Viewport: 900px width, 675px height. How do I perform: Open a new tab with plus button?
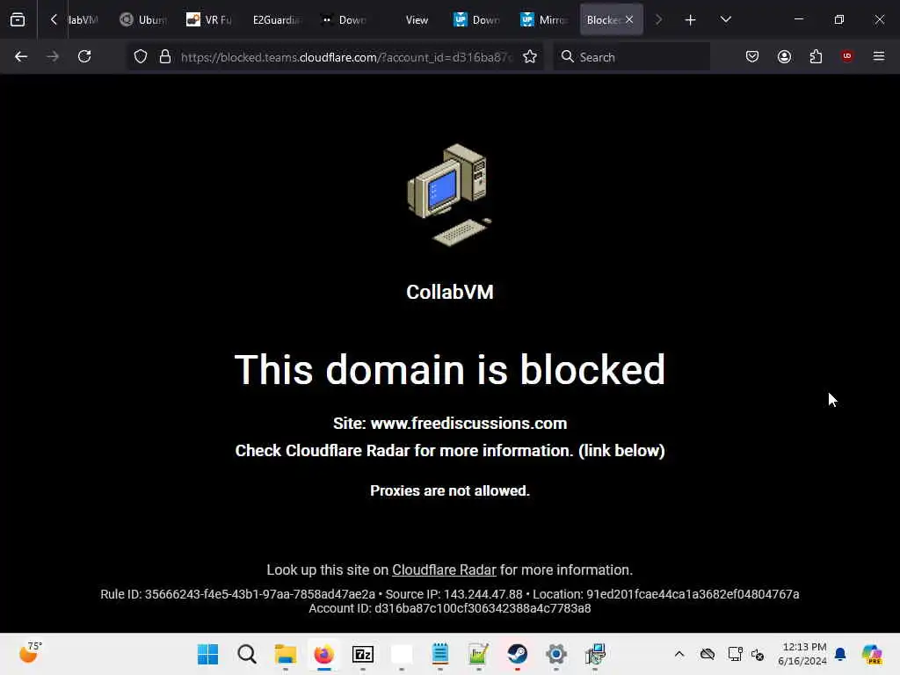point(690,19)
